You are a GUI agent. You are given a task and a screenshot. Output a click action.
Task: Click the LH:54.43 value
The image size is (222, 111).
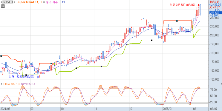(214, 2)
